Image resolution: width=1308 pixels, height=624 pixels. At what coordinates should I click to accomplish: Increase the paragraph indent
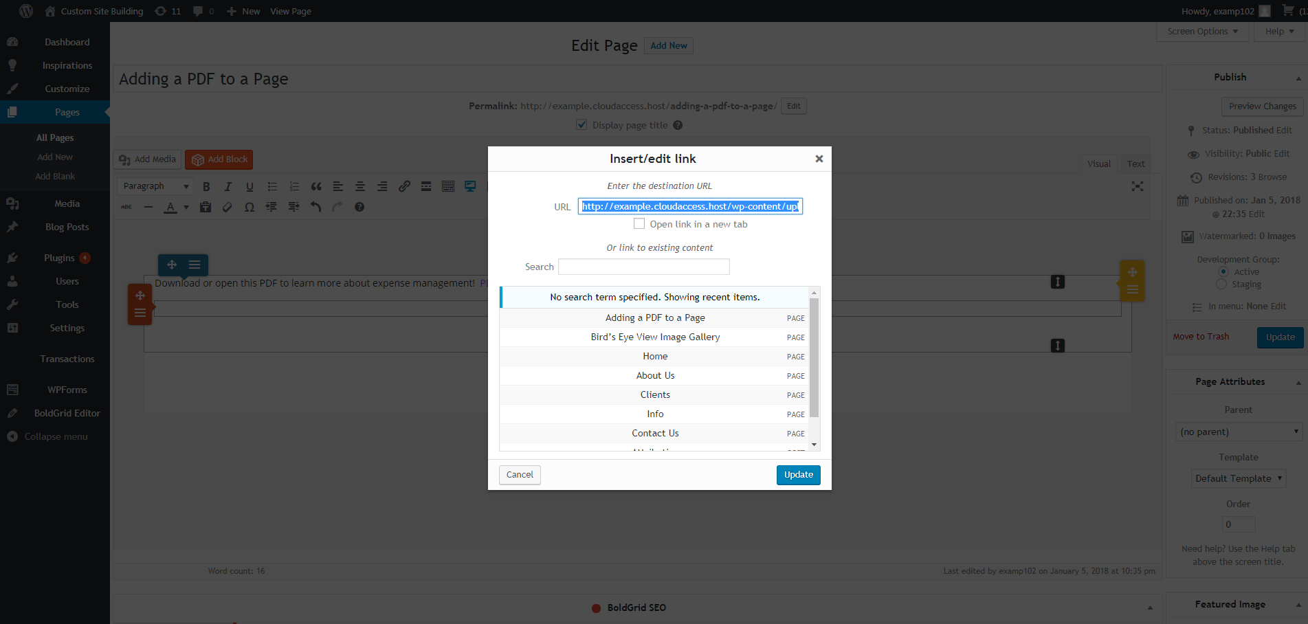click(293, 207)
